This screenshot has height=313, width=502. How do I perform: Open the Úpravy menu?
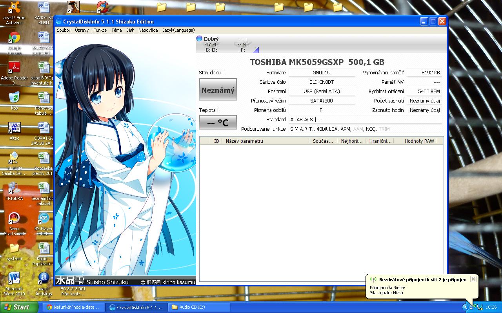click(82, 30)
